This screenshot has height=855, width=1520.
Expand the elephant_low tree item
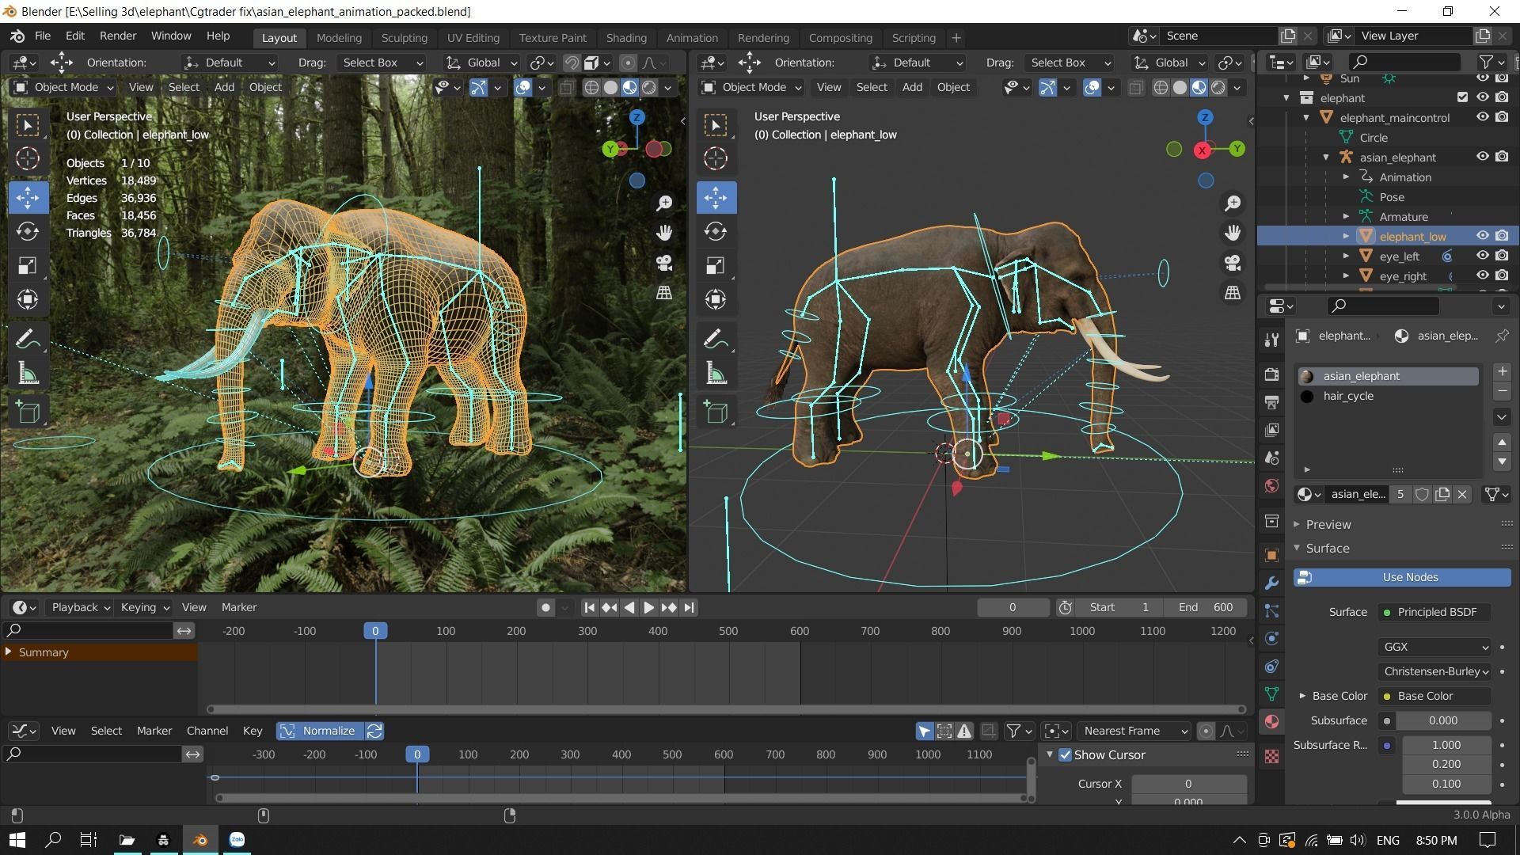click(1346, 236)
